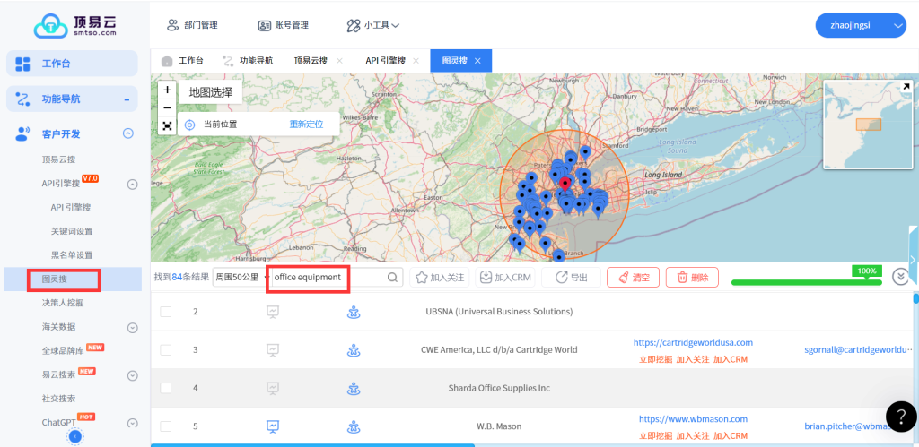Open the zhaojingsi account dropdown

[x=860, y=26]
